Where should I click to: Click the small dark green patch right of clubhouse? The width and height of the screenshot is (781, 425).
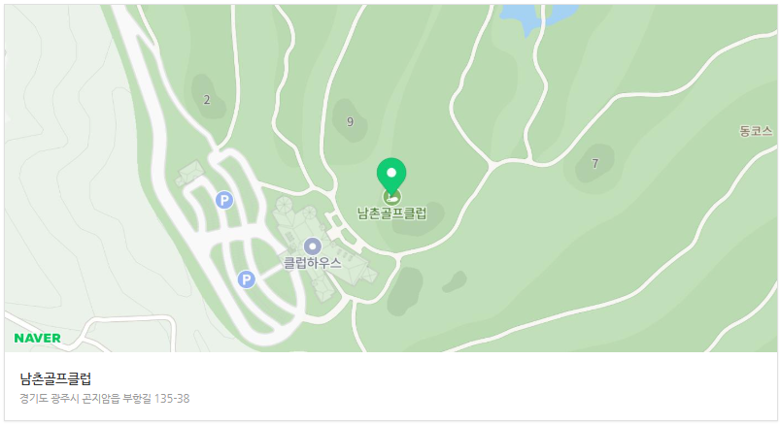tap(455, 282)
